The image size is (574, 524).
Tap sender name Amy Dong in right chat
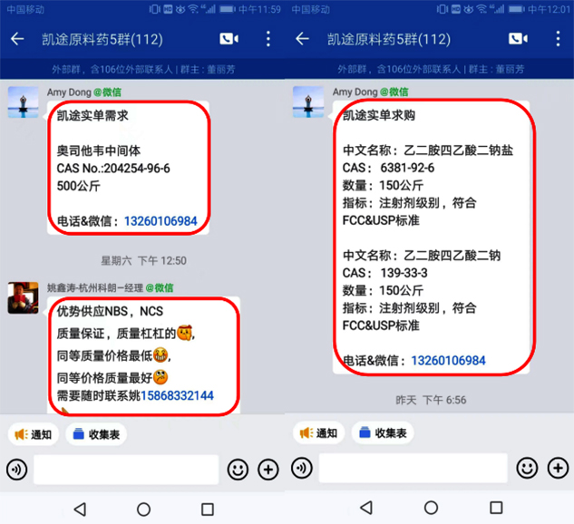pyautogui.click(x=355, y=92)
